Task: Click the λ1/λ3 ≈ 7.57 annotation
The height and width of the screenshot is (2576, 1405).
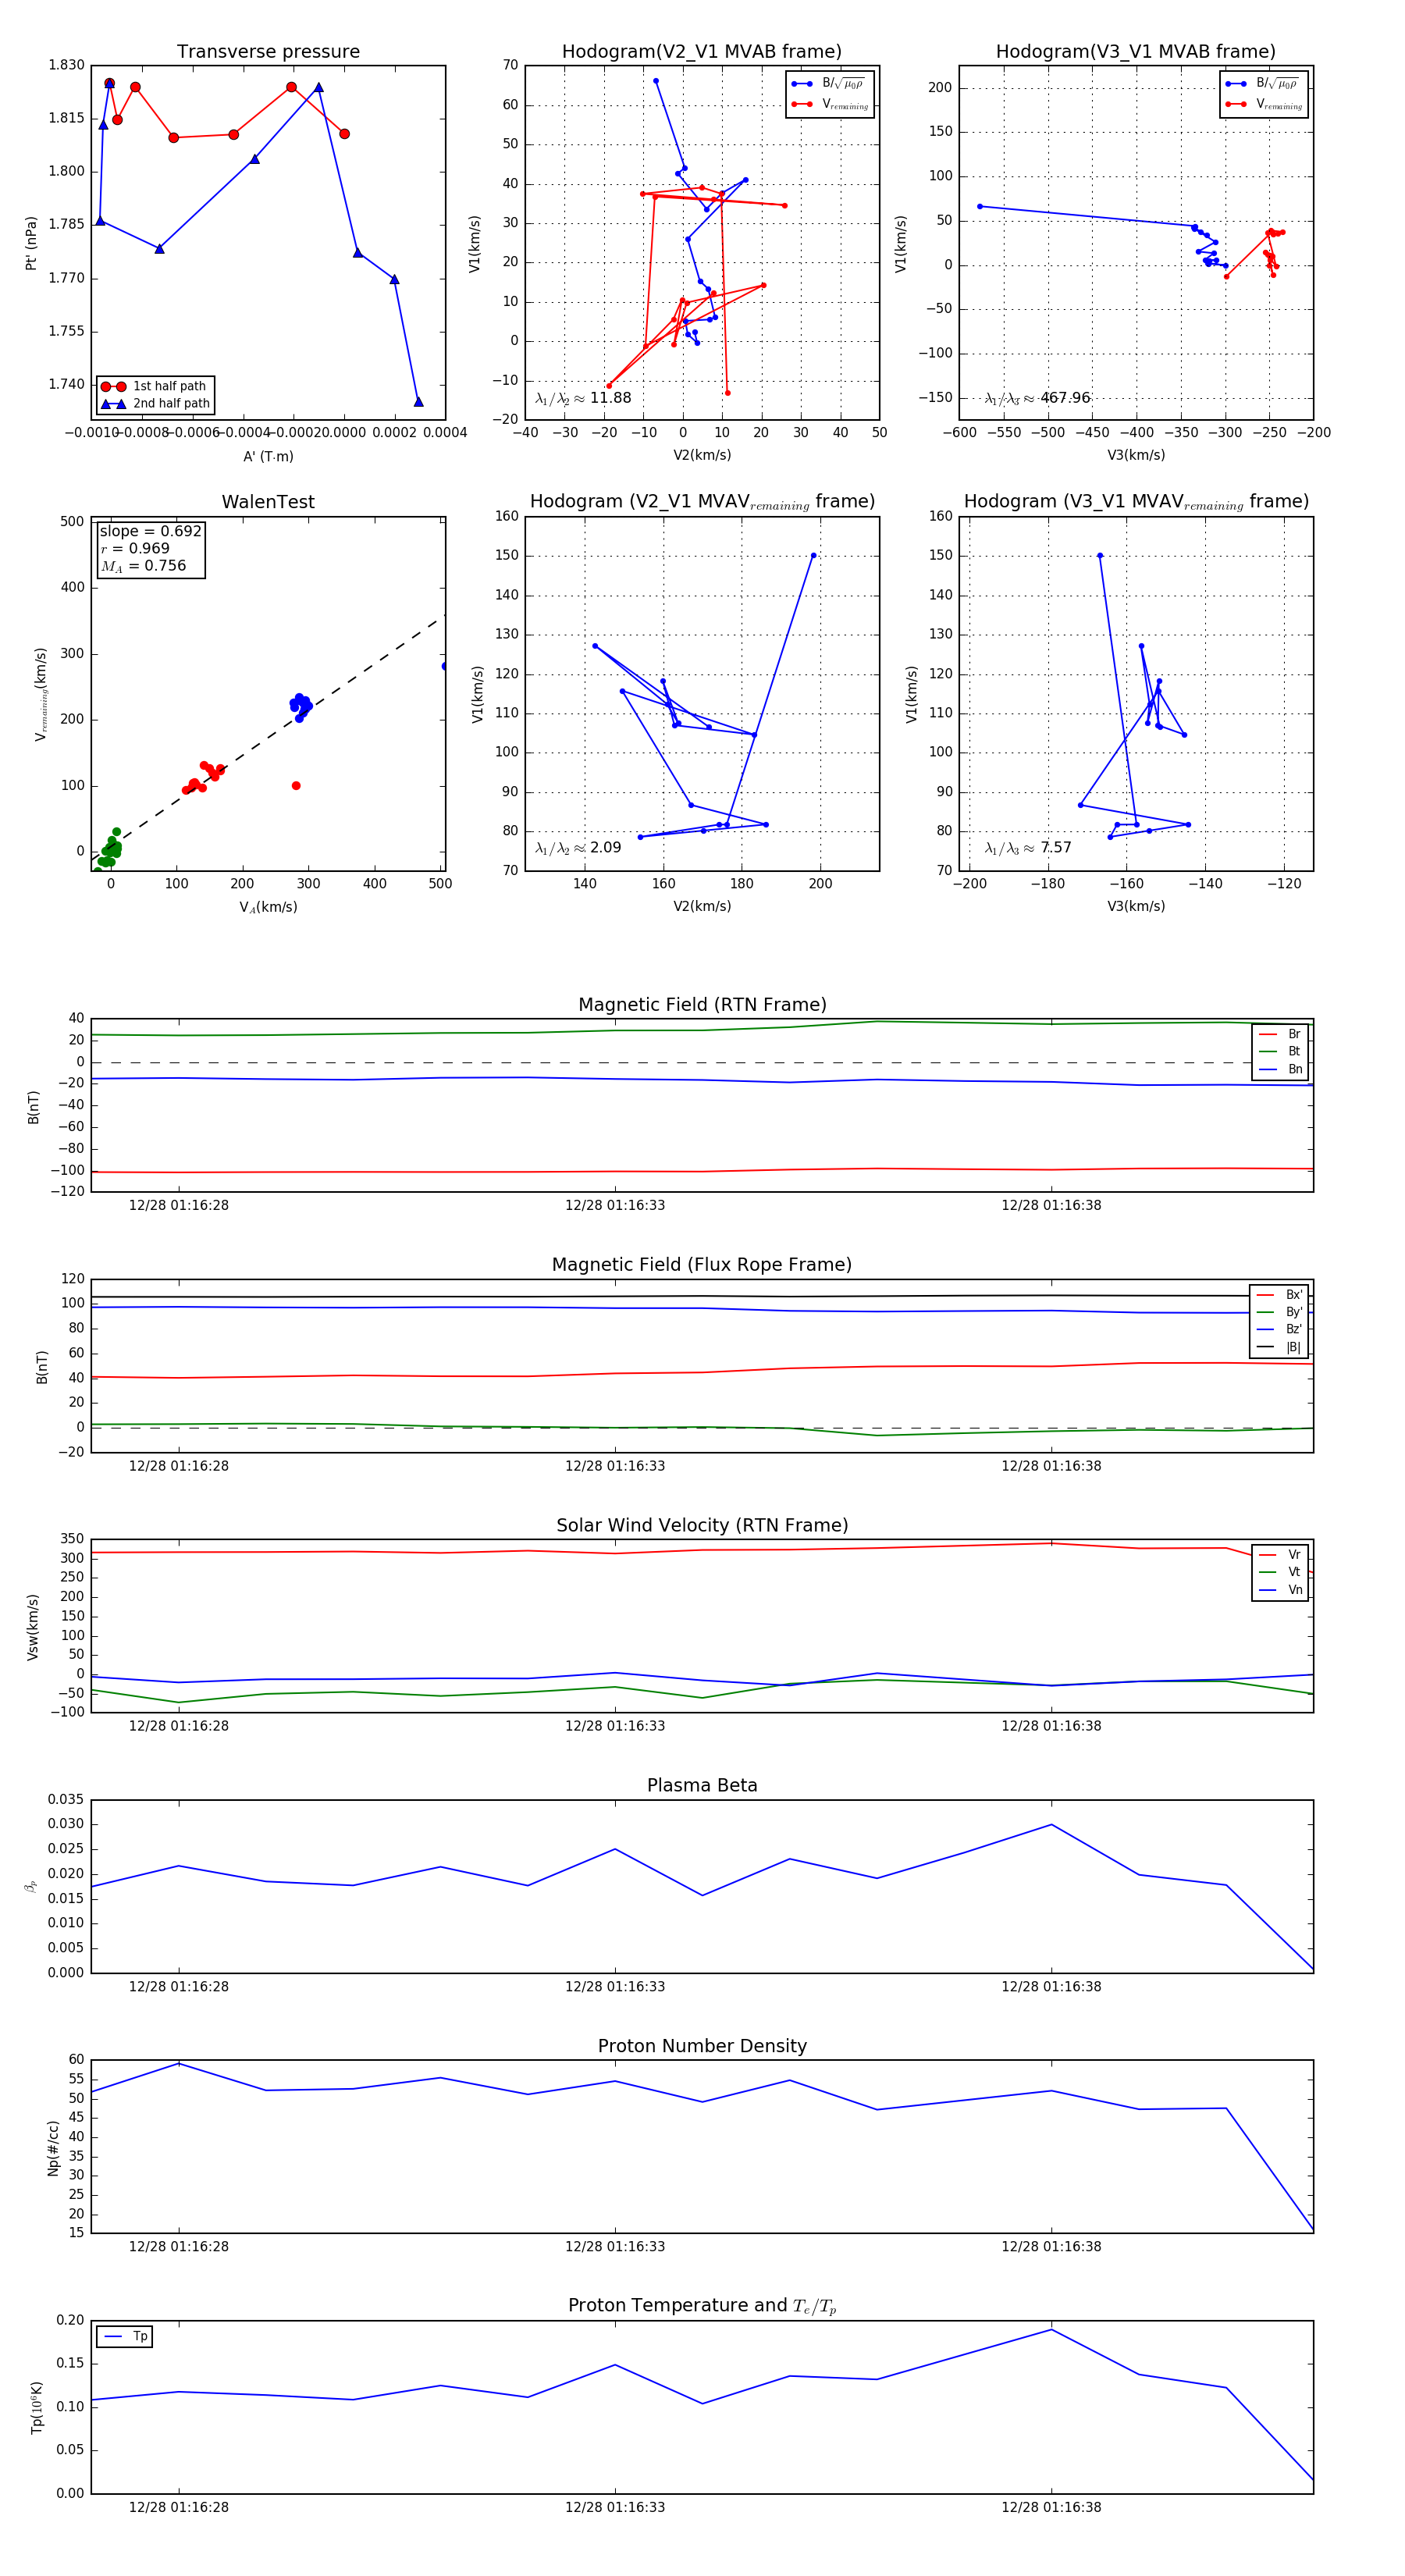Action: click(1028, 848)
